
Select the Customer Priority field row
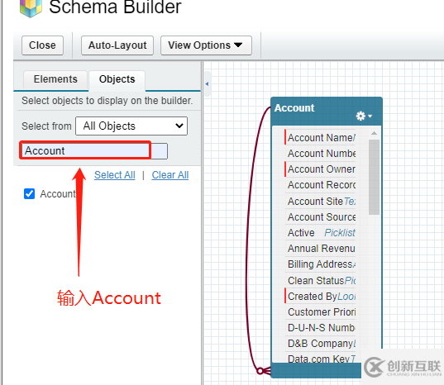[320, 312]
